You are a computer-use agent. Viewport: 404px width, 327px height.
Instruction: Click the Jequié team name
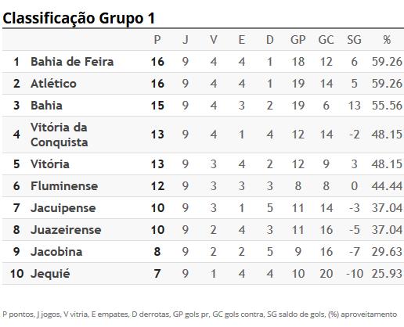(50, 274)
